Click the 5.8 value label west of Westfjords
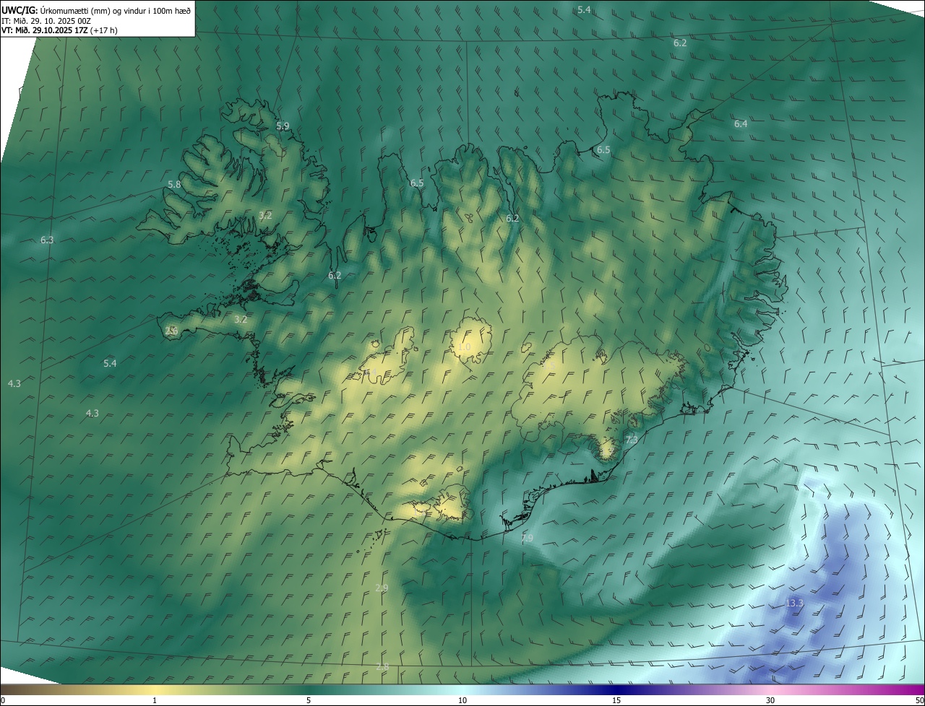 pos(174,184)
